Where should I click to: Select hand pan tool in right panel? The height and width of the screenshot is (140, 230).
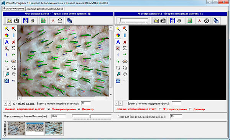(x=125, y=74)
